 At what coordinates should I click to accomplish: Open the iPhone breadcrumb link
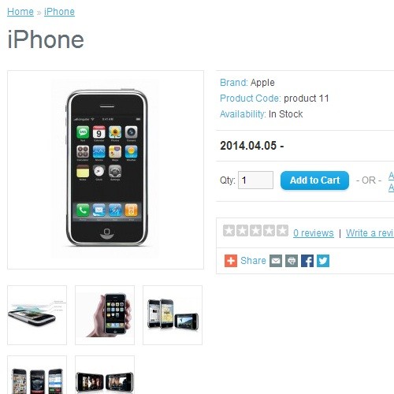[x=59, y=12]
